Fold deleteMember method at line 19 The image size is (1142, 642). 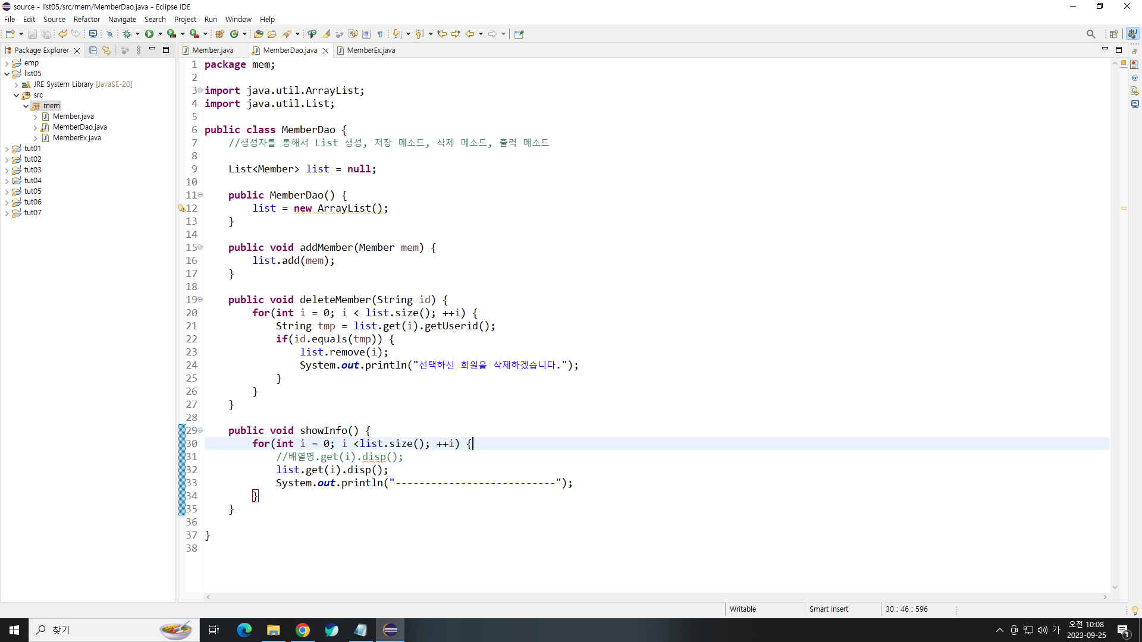[x=200, y=299]
